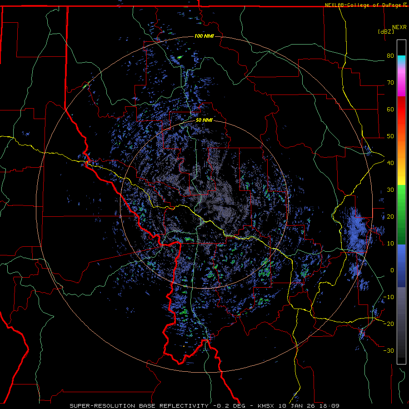The image size is (409, 409).
Task: Click the 0 dBZ scale value
Action: pos(392,270)
